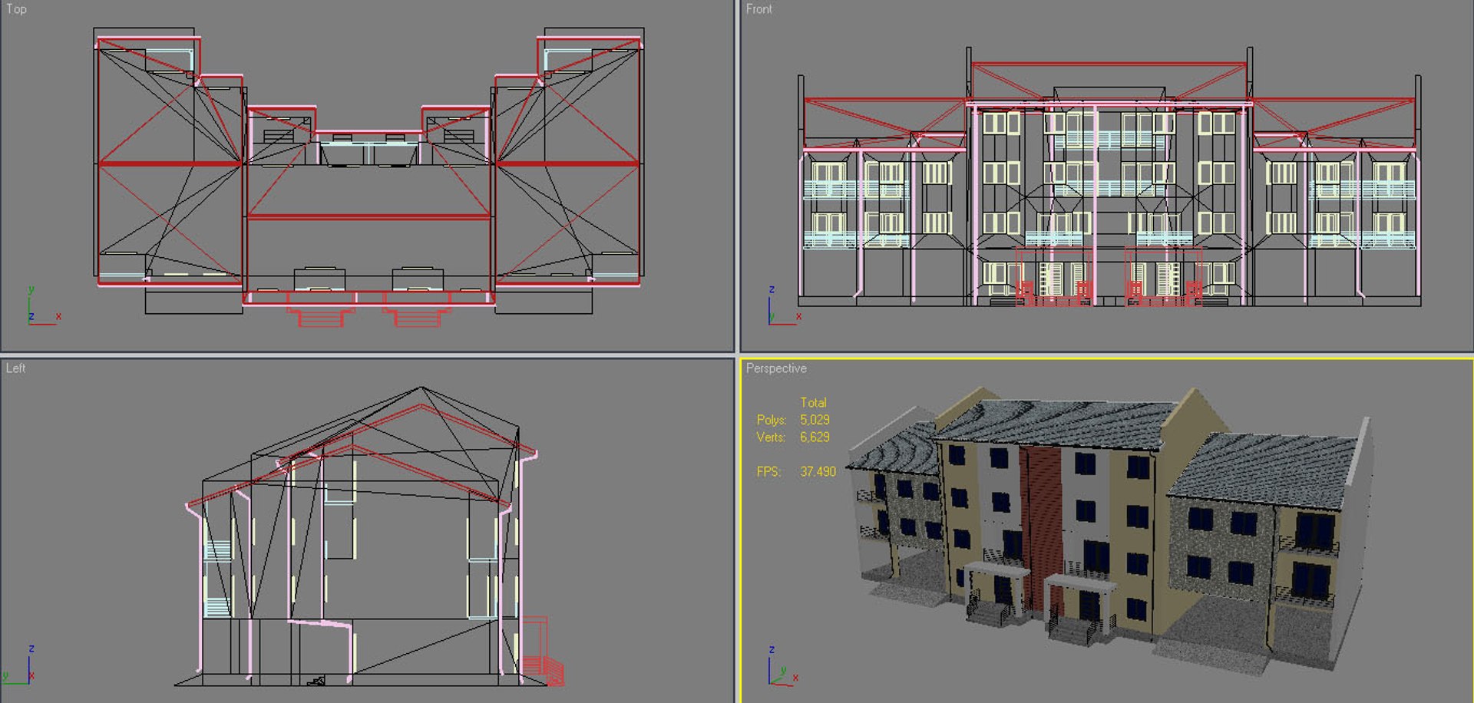The width and height of the screenshot is (1474, 703).
Task: Click the axis tripod in Front viewport
Action: point(785,306)
